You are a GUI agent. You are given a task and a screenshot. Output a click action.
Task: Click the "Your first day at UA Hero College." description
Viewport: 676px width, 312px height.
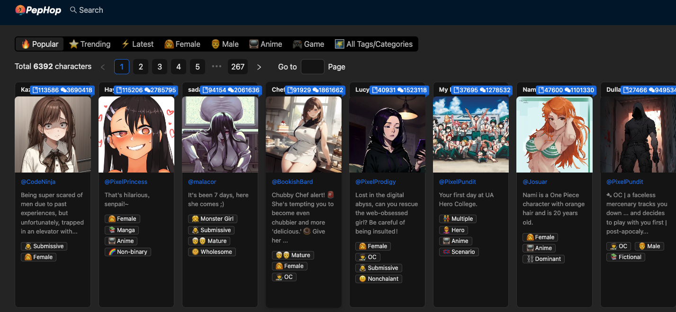point(467,199)
